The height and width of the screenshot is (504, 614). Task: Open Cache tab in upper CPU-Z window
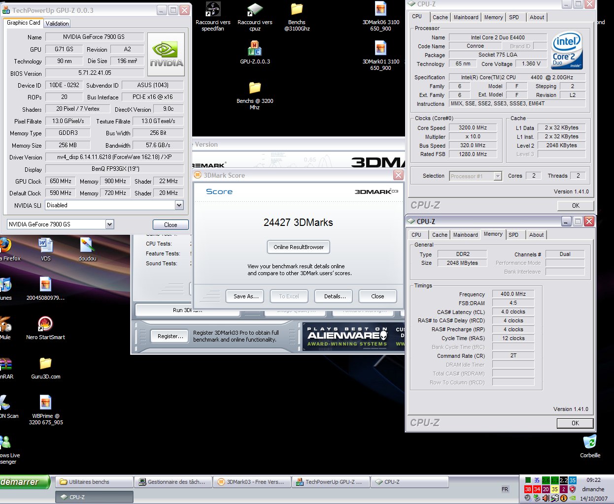440,17
